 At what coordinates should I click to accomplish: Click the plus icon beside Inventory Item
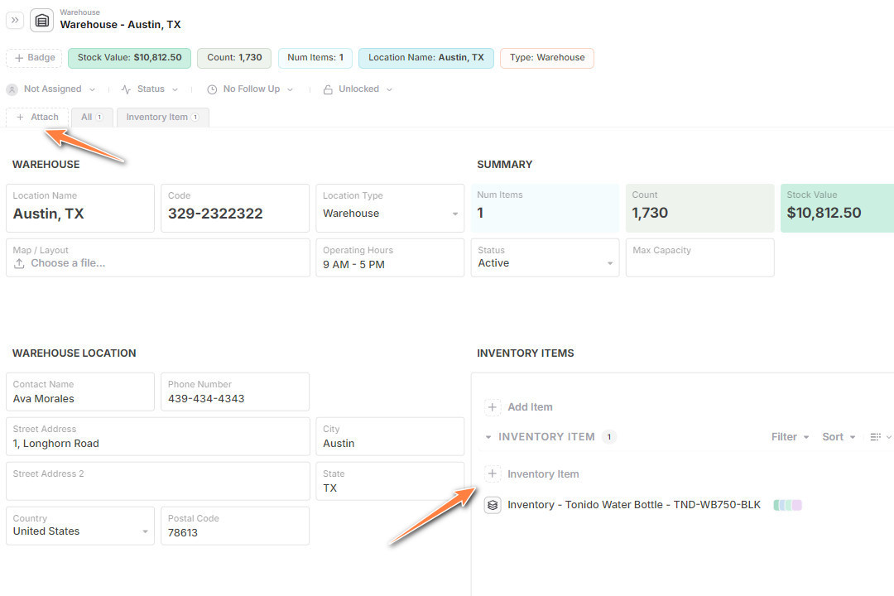point(493,474)
